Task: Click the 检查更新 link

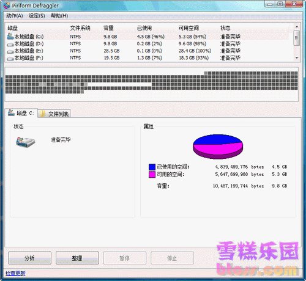Action: [x=15, y=273]
